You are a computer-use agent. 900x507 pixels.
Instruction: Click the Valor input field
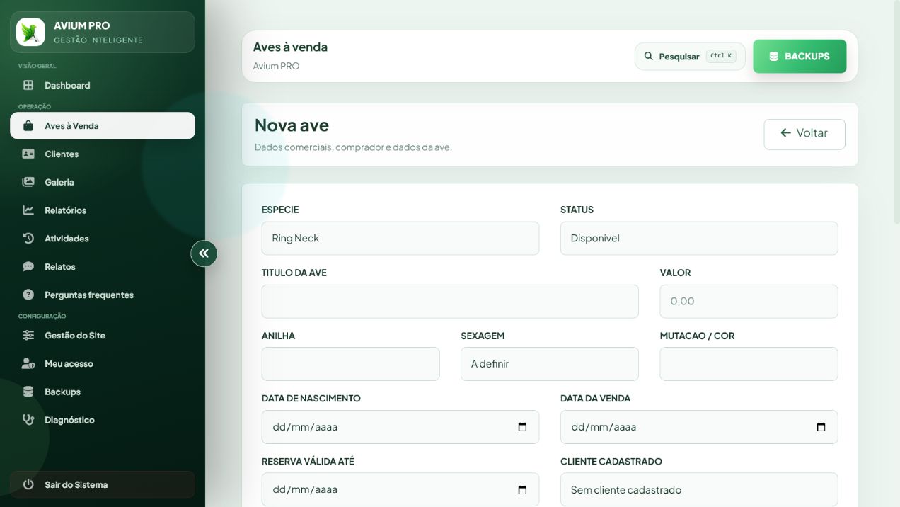pyautogui.click(x=749, y=301)
